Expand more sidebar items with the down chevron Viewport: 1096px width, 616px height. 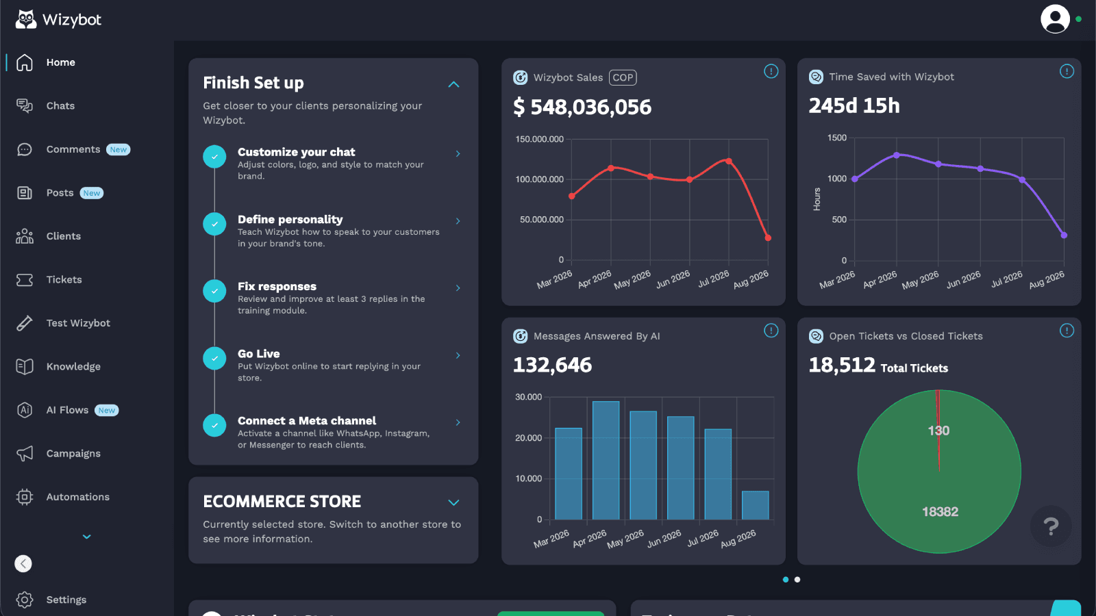(x=87, y=537)
